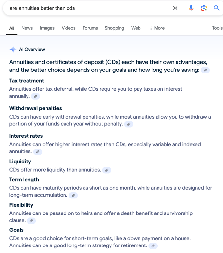Click text "CDs offer more liquidity than annuities."
The height and width of the screenshot is (253, 223).
[x=55, y=170]
